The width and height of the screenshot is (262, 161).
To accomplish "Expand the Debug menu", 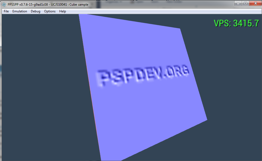I will pyautogui.click(x=35, y=11).
